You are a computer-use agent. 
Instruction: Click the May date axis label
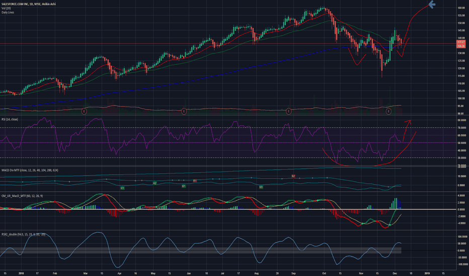[x=153, y=273]
